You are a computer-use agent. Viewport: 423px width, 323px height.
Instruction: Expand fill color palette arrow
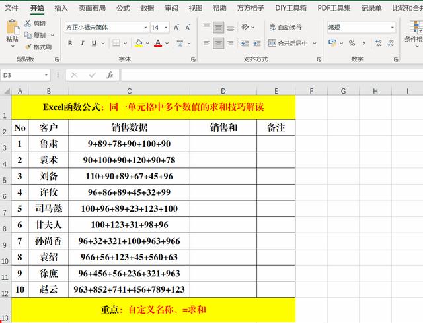pos(147,43)
